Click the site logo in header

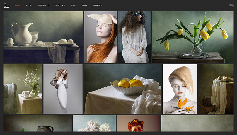pos(7,5)
